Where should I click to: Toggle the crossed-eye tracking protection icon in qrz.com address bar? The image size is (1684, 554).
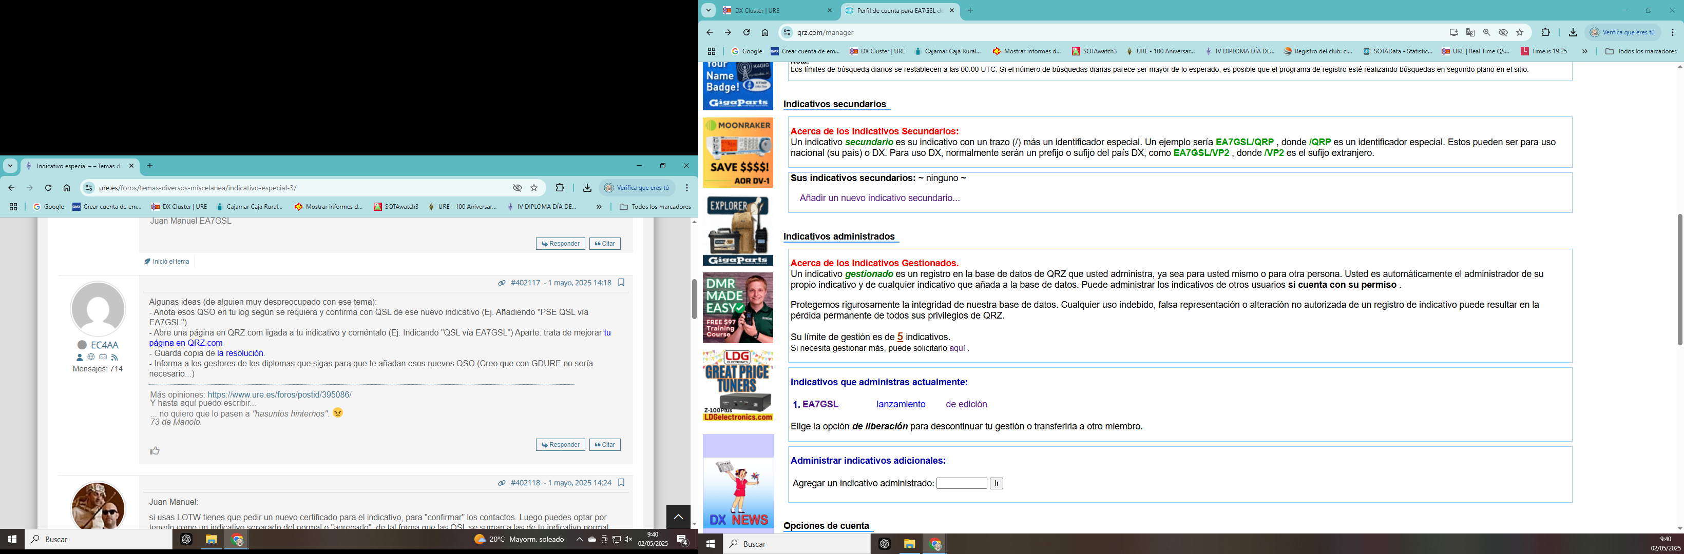click(1504, 32)
